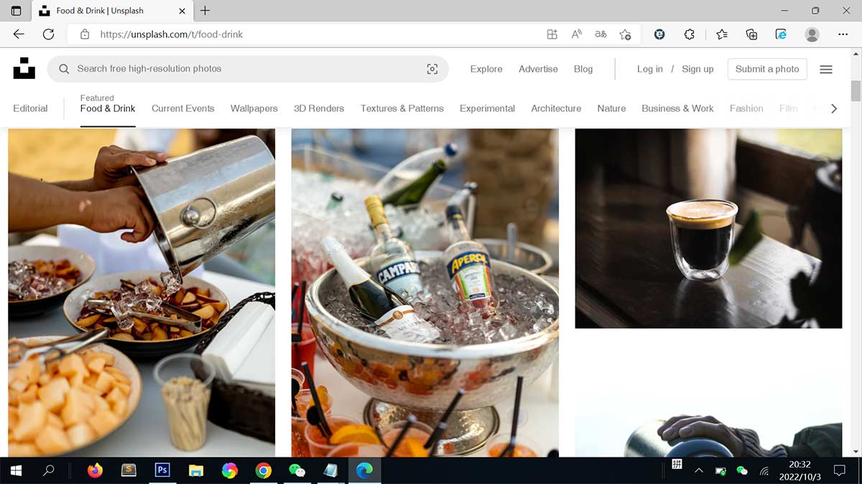Viewport: 862px width, 484px height.
Task: Switch to the Editorial feed
Action: (30, 108)
